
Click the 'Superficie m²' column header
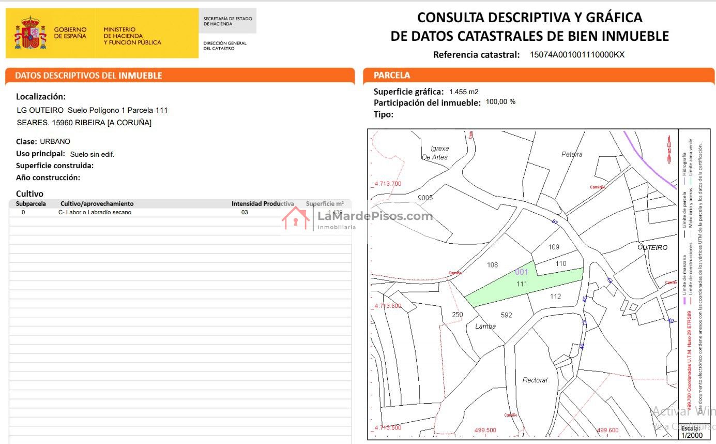point(325,204)
